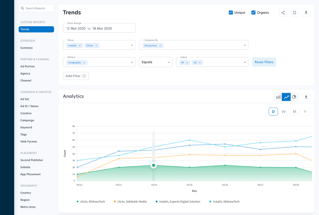Toggle installs, ADdrawTech legend series
The height and width of the screenshot is (215, 319).
(225, 202)
